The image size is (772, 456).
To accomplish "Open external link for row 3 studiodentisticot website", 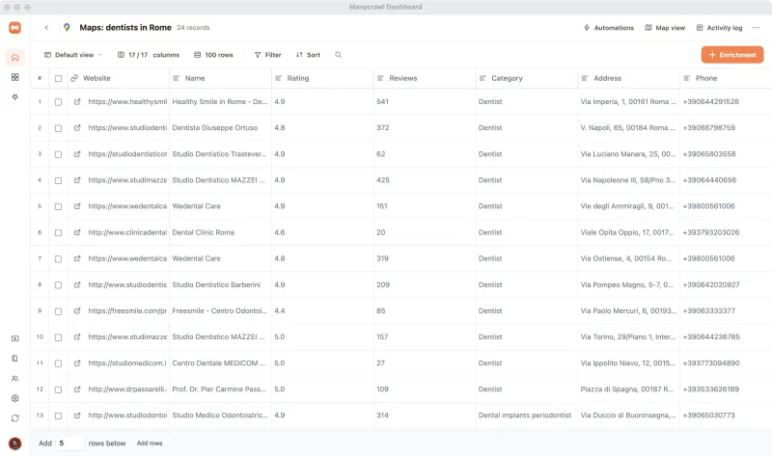I will [77, 154].
